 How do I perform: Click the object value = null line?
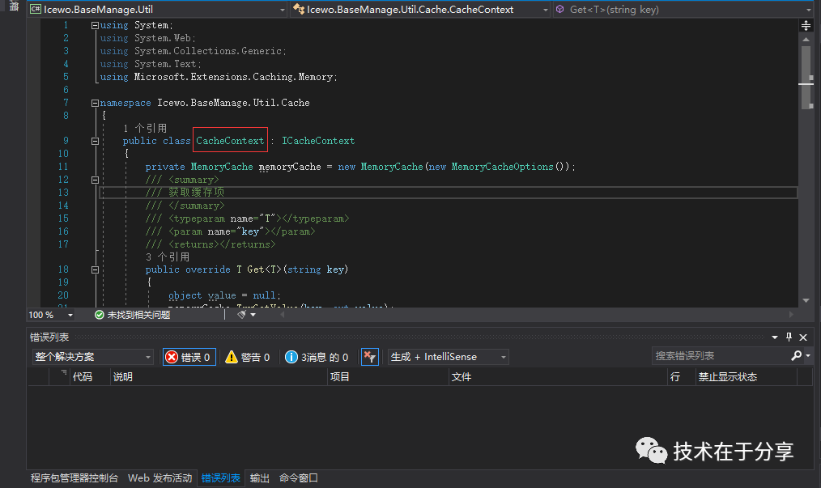tap(224, 296)
